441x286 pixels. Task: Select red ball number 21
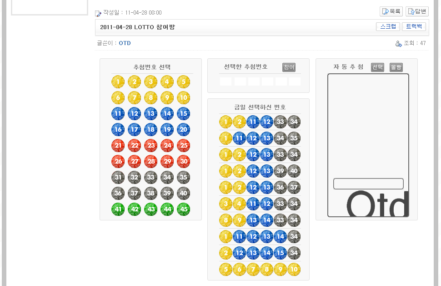click(118, 145)
